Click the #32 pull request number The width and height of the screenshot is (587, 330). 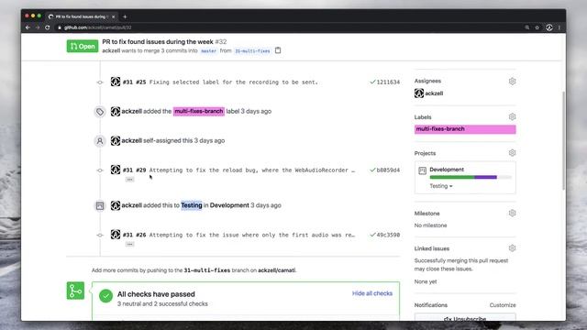pos(220,41)
